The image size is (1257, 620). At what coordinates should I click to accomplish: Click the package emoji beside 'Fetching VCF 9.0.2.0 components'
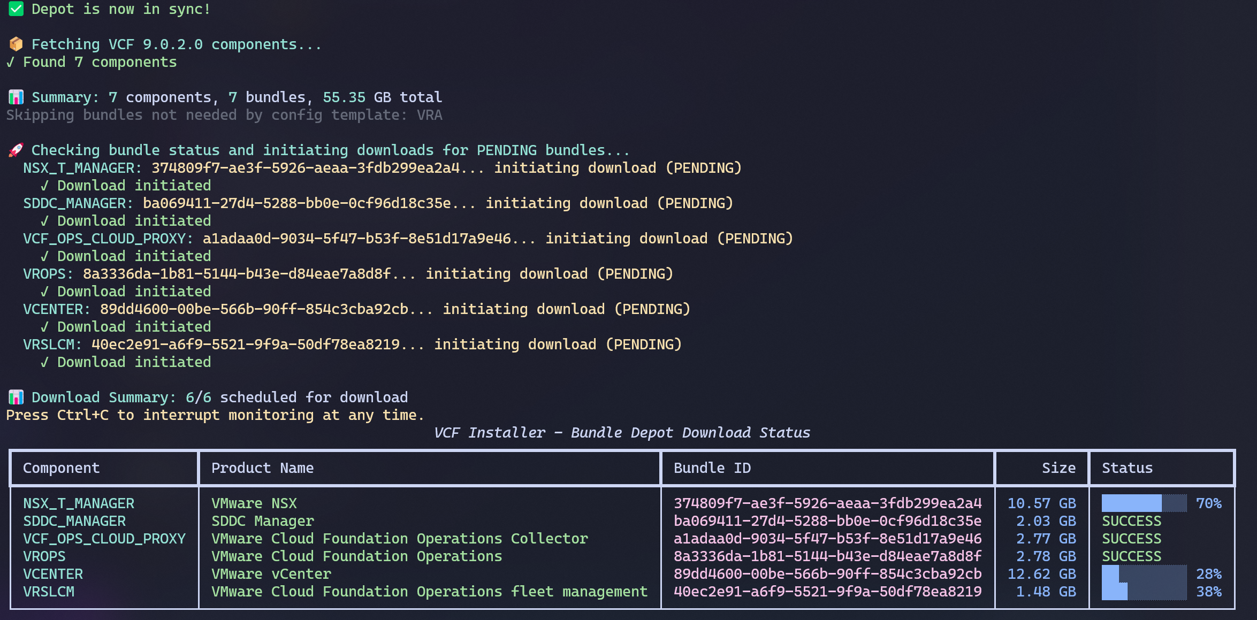[x=16, y=44]
